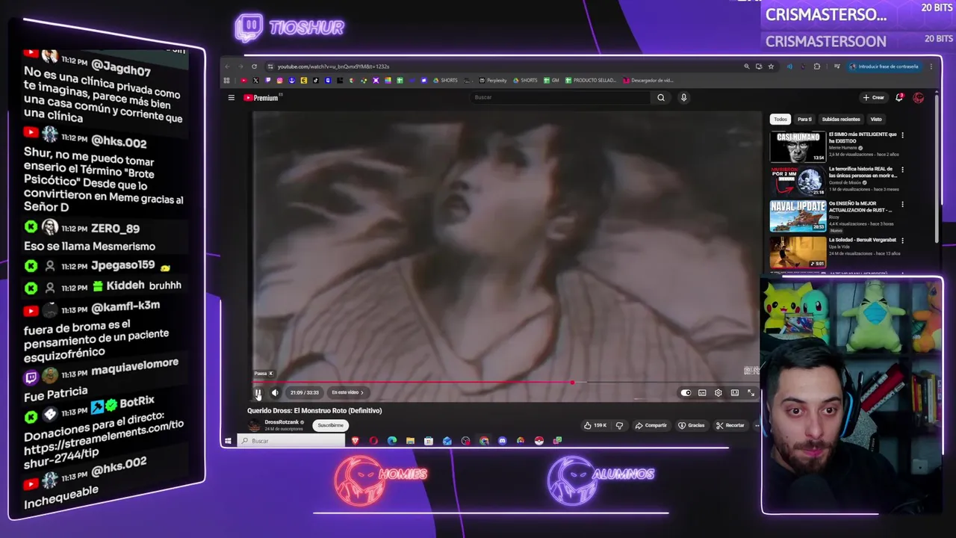The height and width of the screenshot is (538, 956).
Task: Like the video with 159 K button
Action: [x=595, y=425]
